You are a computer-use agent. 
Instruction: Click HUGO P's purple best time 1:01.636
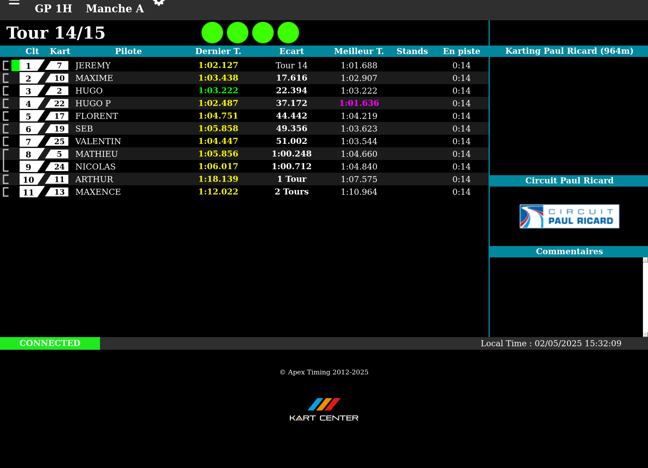(x=359, y=103)
